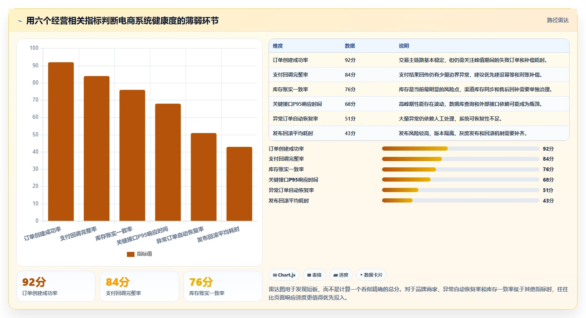Click the 异常订单自动恢复率 progress bar
The image size is (586, 318).
point(460,190)
